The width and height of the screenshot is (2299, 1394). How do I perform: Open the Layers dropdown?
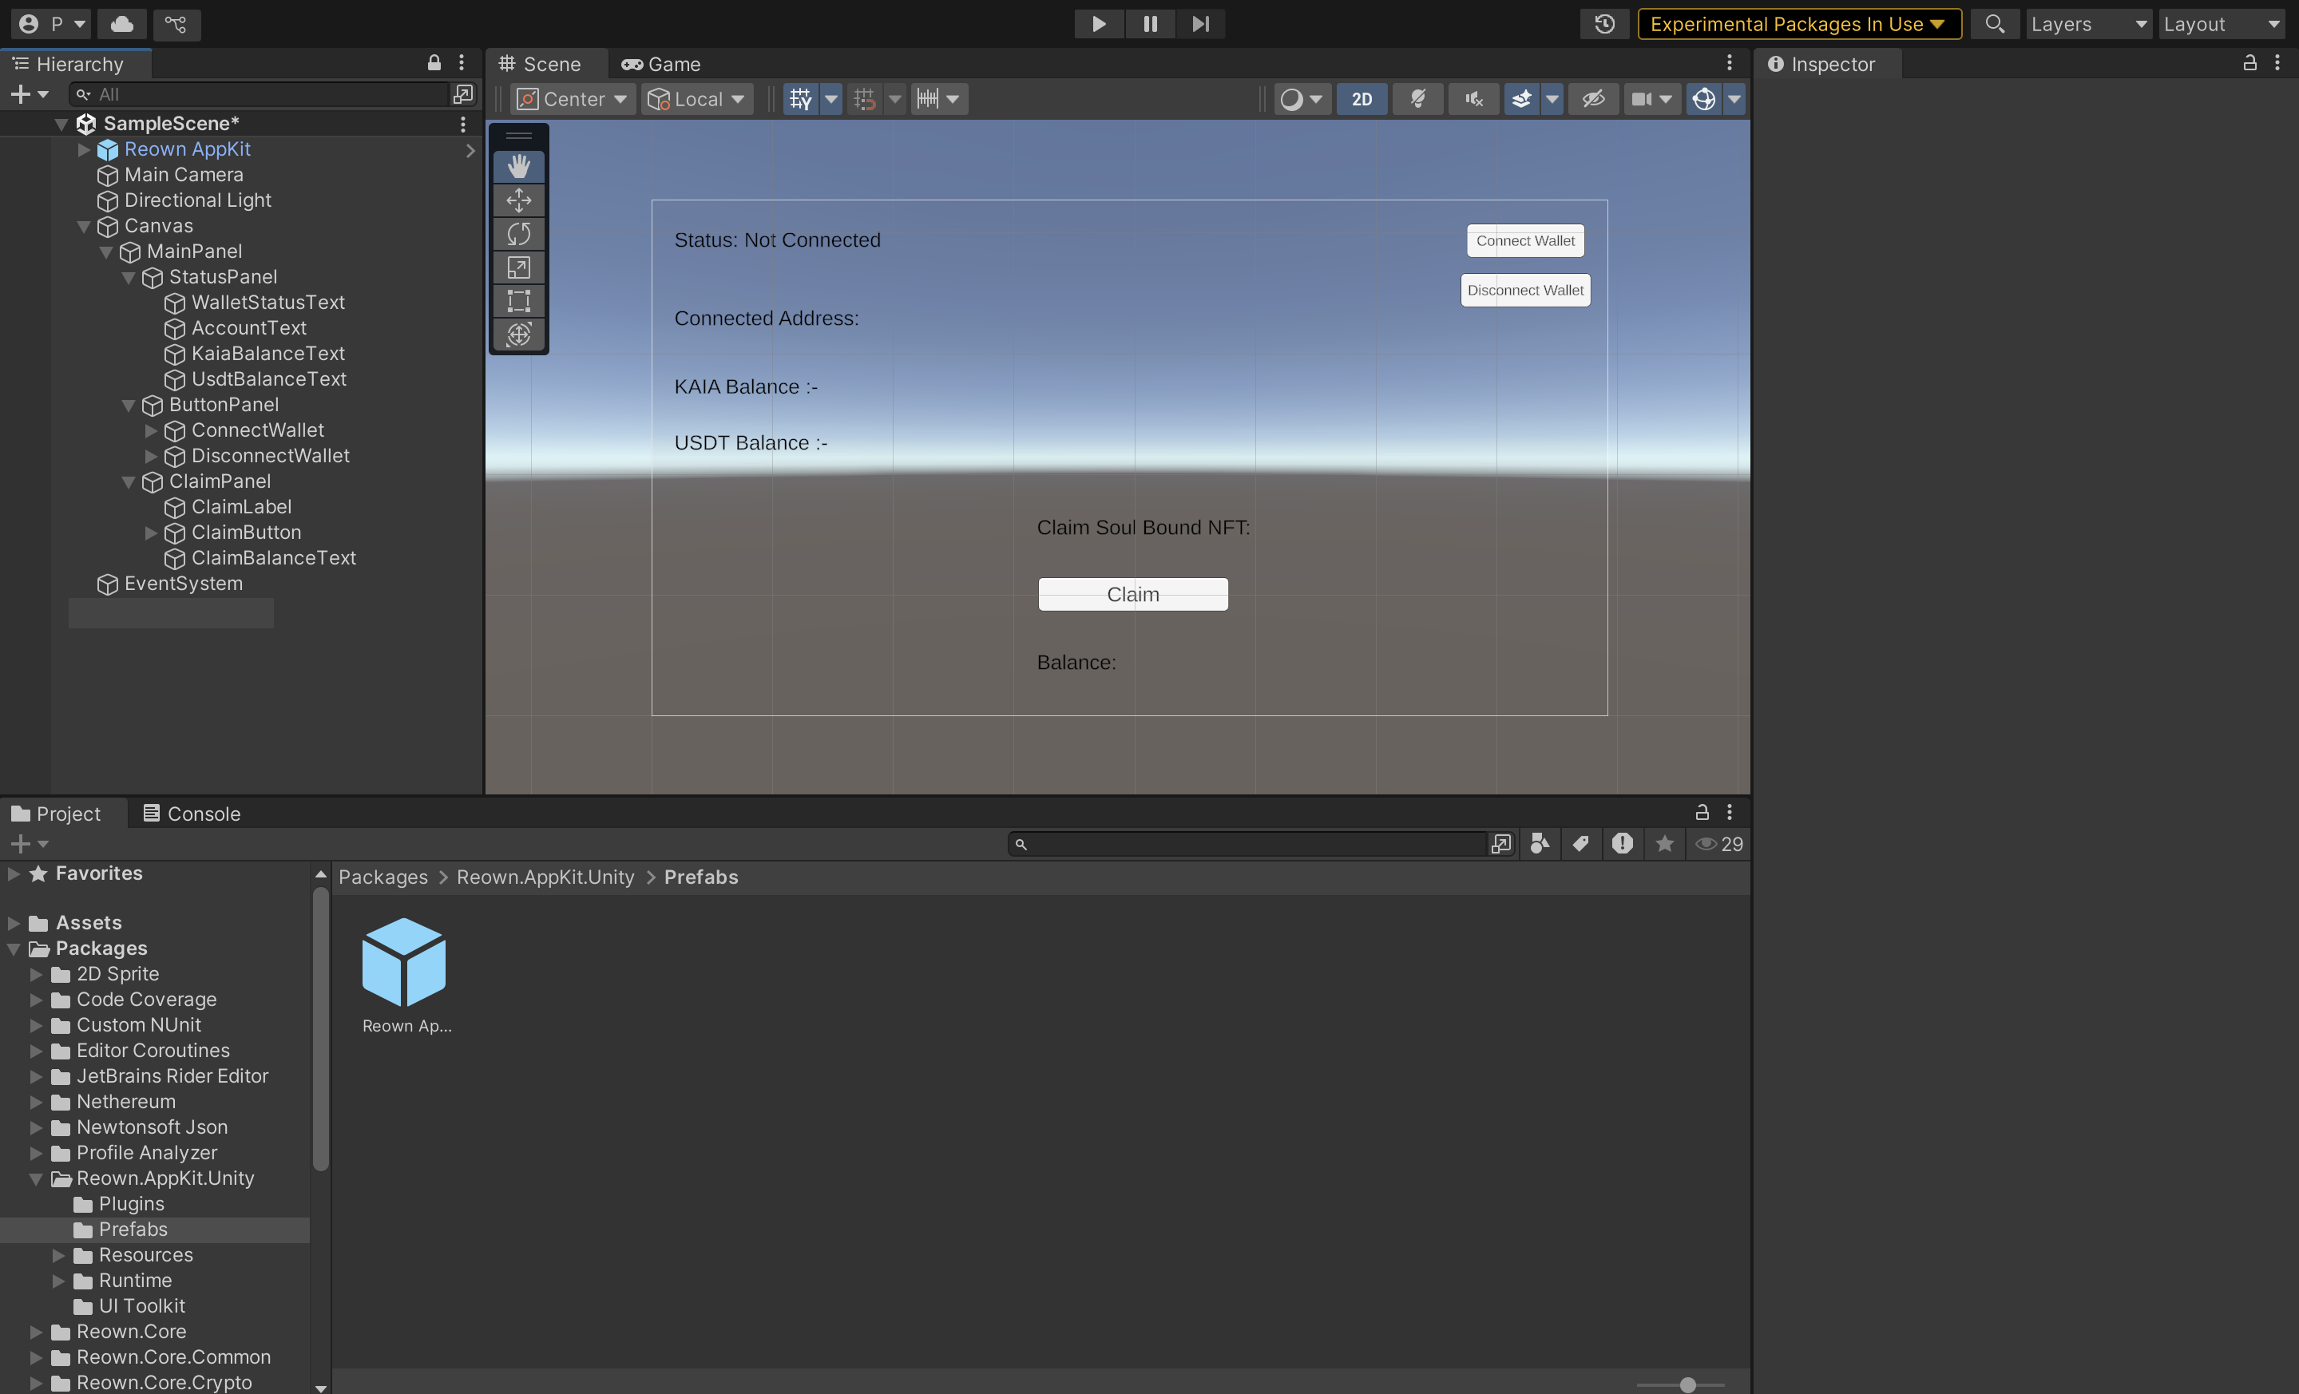click(2088, 24)
